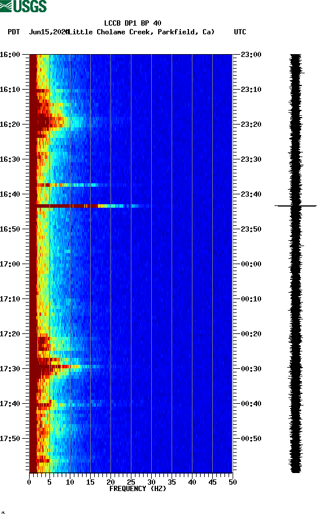Click the 10 Hz frequency tick label
Viewport: 321px width, 519px height.
coord(70,482)
